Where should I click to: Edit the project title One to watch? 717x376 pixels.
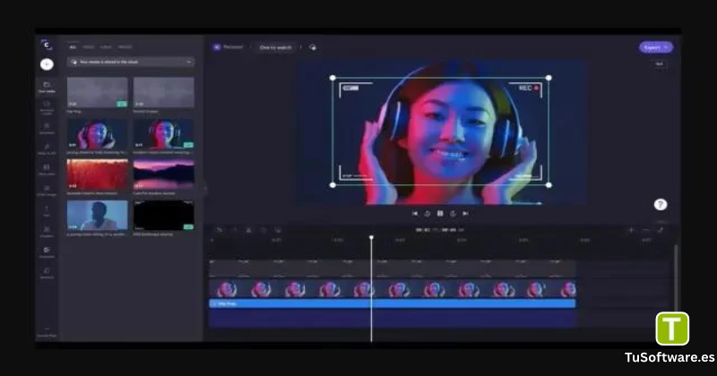(x=275, y=47)
